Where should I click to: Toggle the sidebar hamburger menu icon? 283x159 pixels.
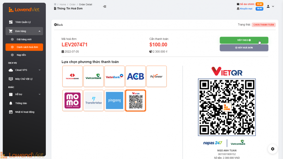(x=104, y=6)
